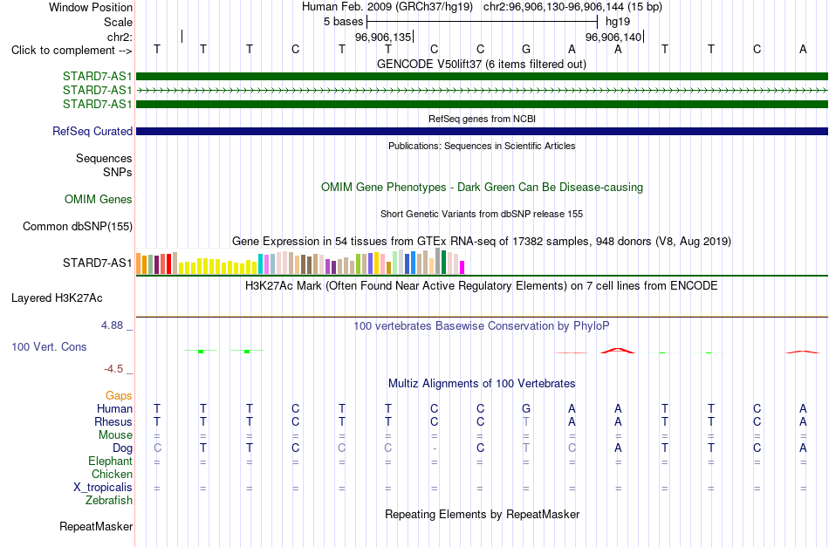
Task: Click the dash gap in the Dog alignment row
Action: click(x=434, y=448)
